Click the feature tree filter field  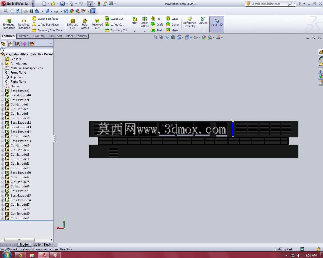[x=27, y=49]
